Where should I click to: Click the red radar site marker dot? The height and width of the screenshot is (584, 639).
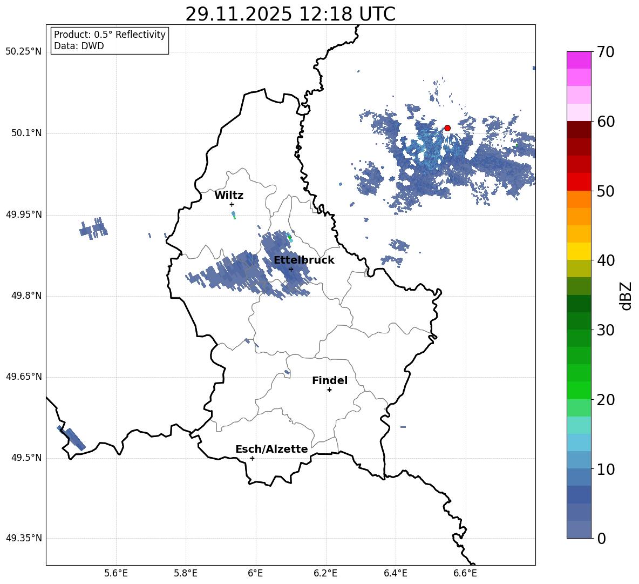447,128
